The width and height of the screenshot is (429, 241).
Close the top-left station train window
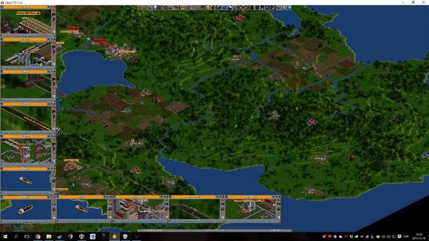pos(1,7)
